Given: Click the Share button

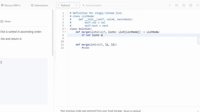Looking at the screenshot, I should 6,21.
